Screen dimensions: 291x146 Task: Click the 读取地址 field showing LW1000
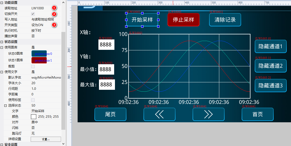click(45, 8)
